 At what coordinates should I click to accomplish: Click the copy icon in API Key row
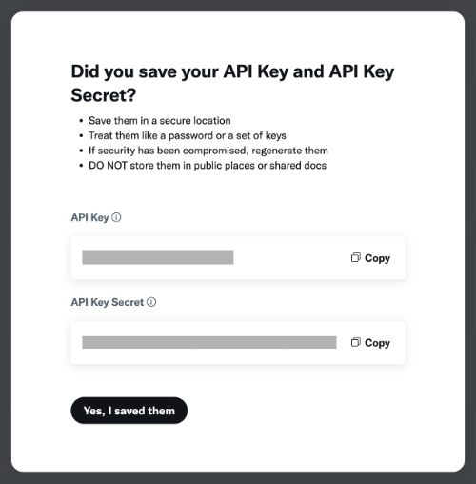pos(356,257)
